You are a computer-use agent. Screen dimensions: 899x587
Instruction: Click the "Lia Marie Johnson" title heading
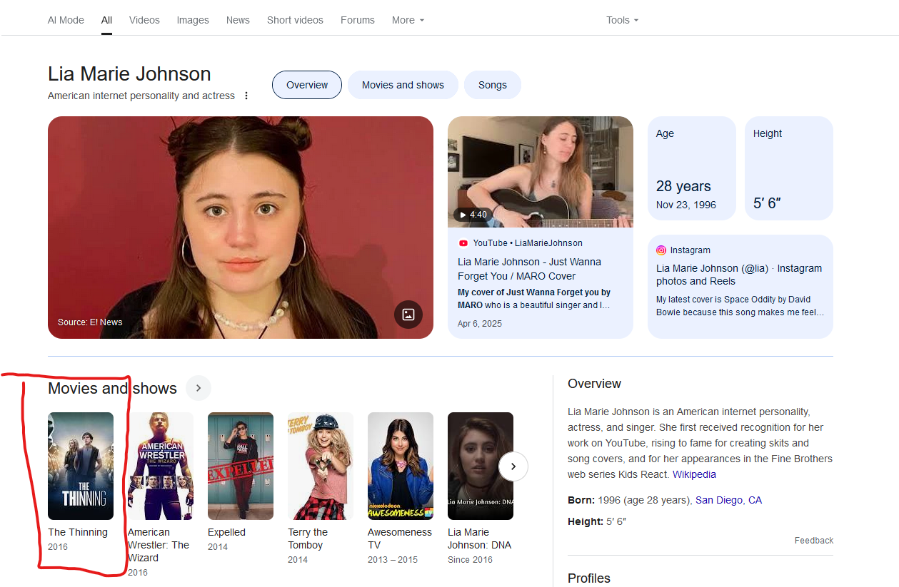[129, 74]
